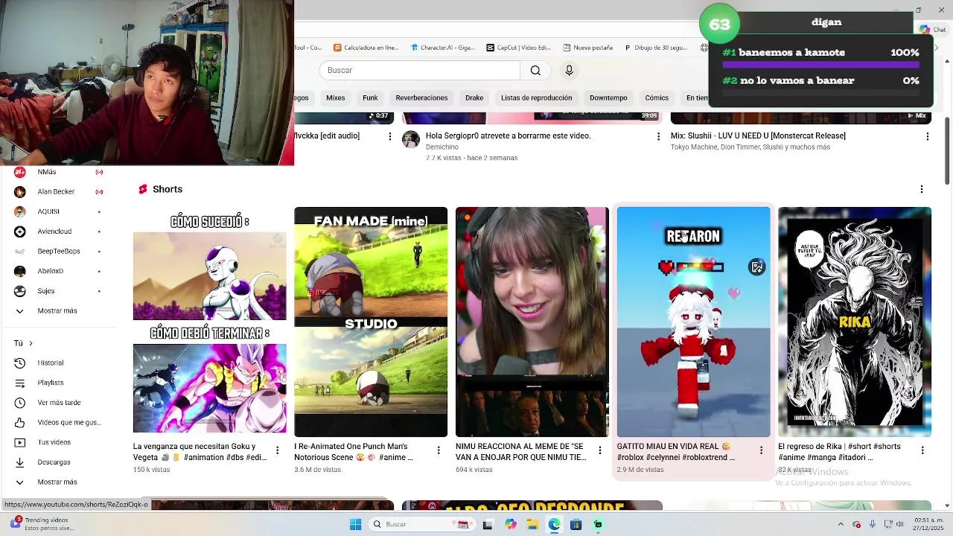Click the search magnifier button
The width and height of the screenshot is (953, 536).
pos(535,70)
